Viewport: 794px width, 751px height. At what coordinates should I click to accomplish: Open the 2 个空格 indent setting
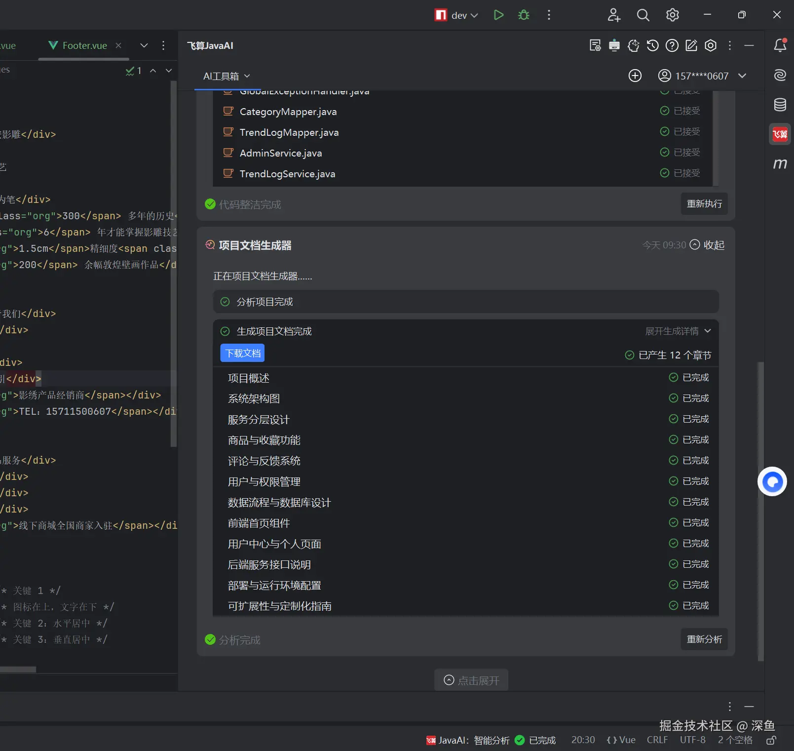[735, 740]
